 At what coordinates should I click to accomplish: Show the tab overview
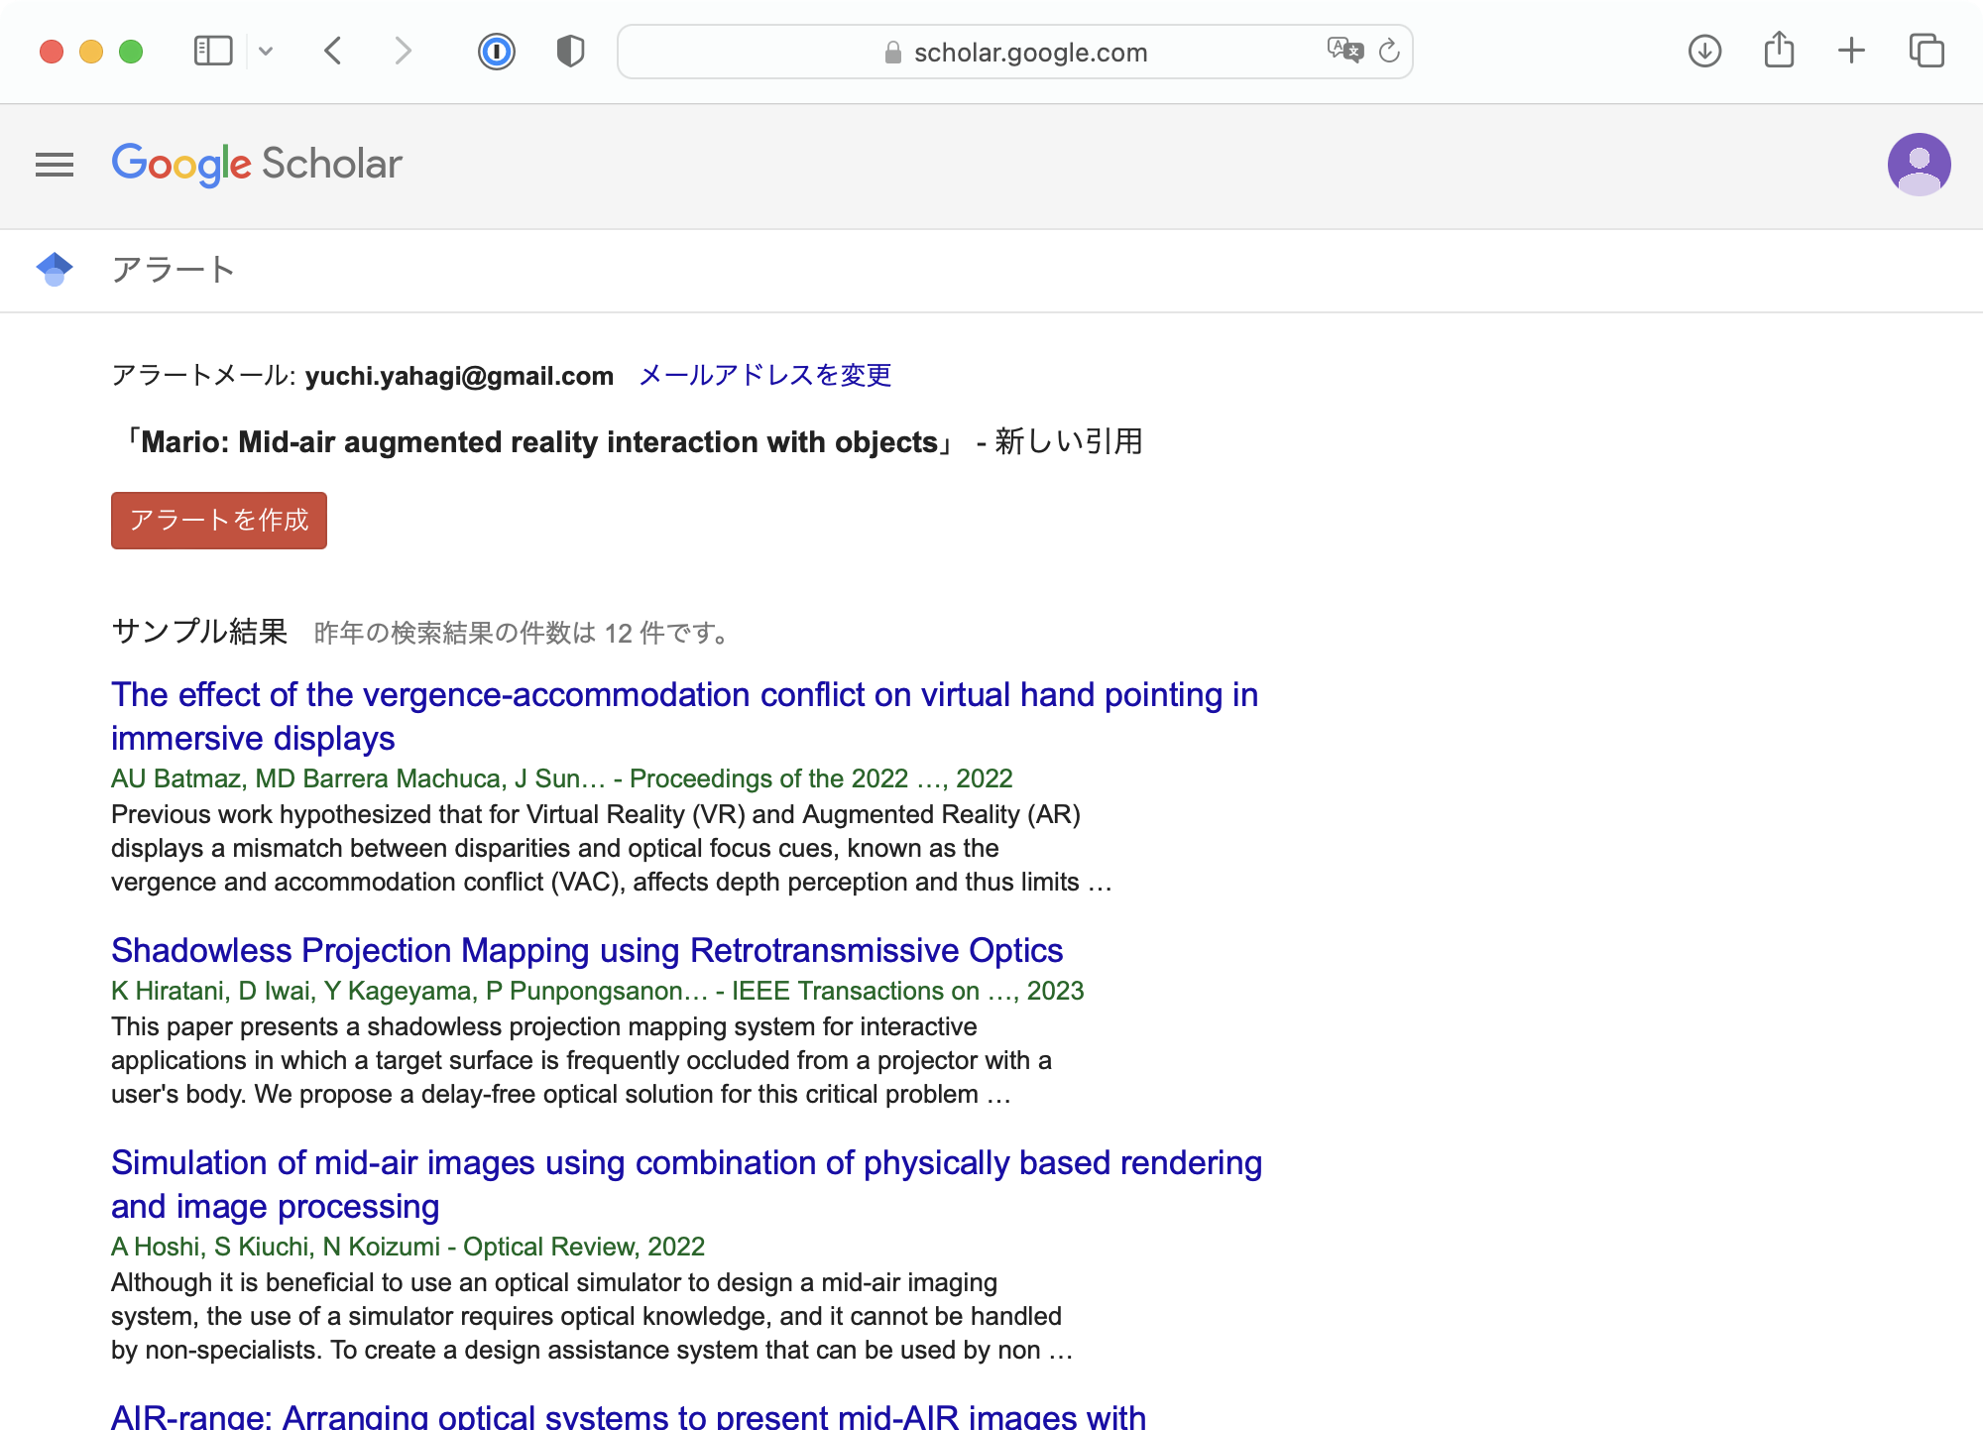tap(1926, 51)
